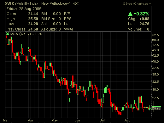The width and height of the screenshot is (164, 123).
Task: Click the $VIX (Daily) 24.76 chart legend
Action: pos(26,34)
